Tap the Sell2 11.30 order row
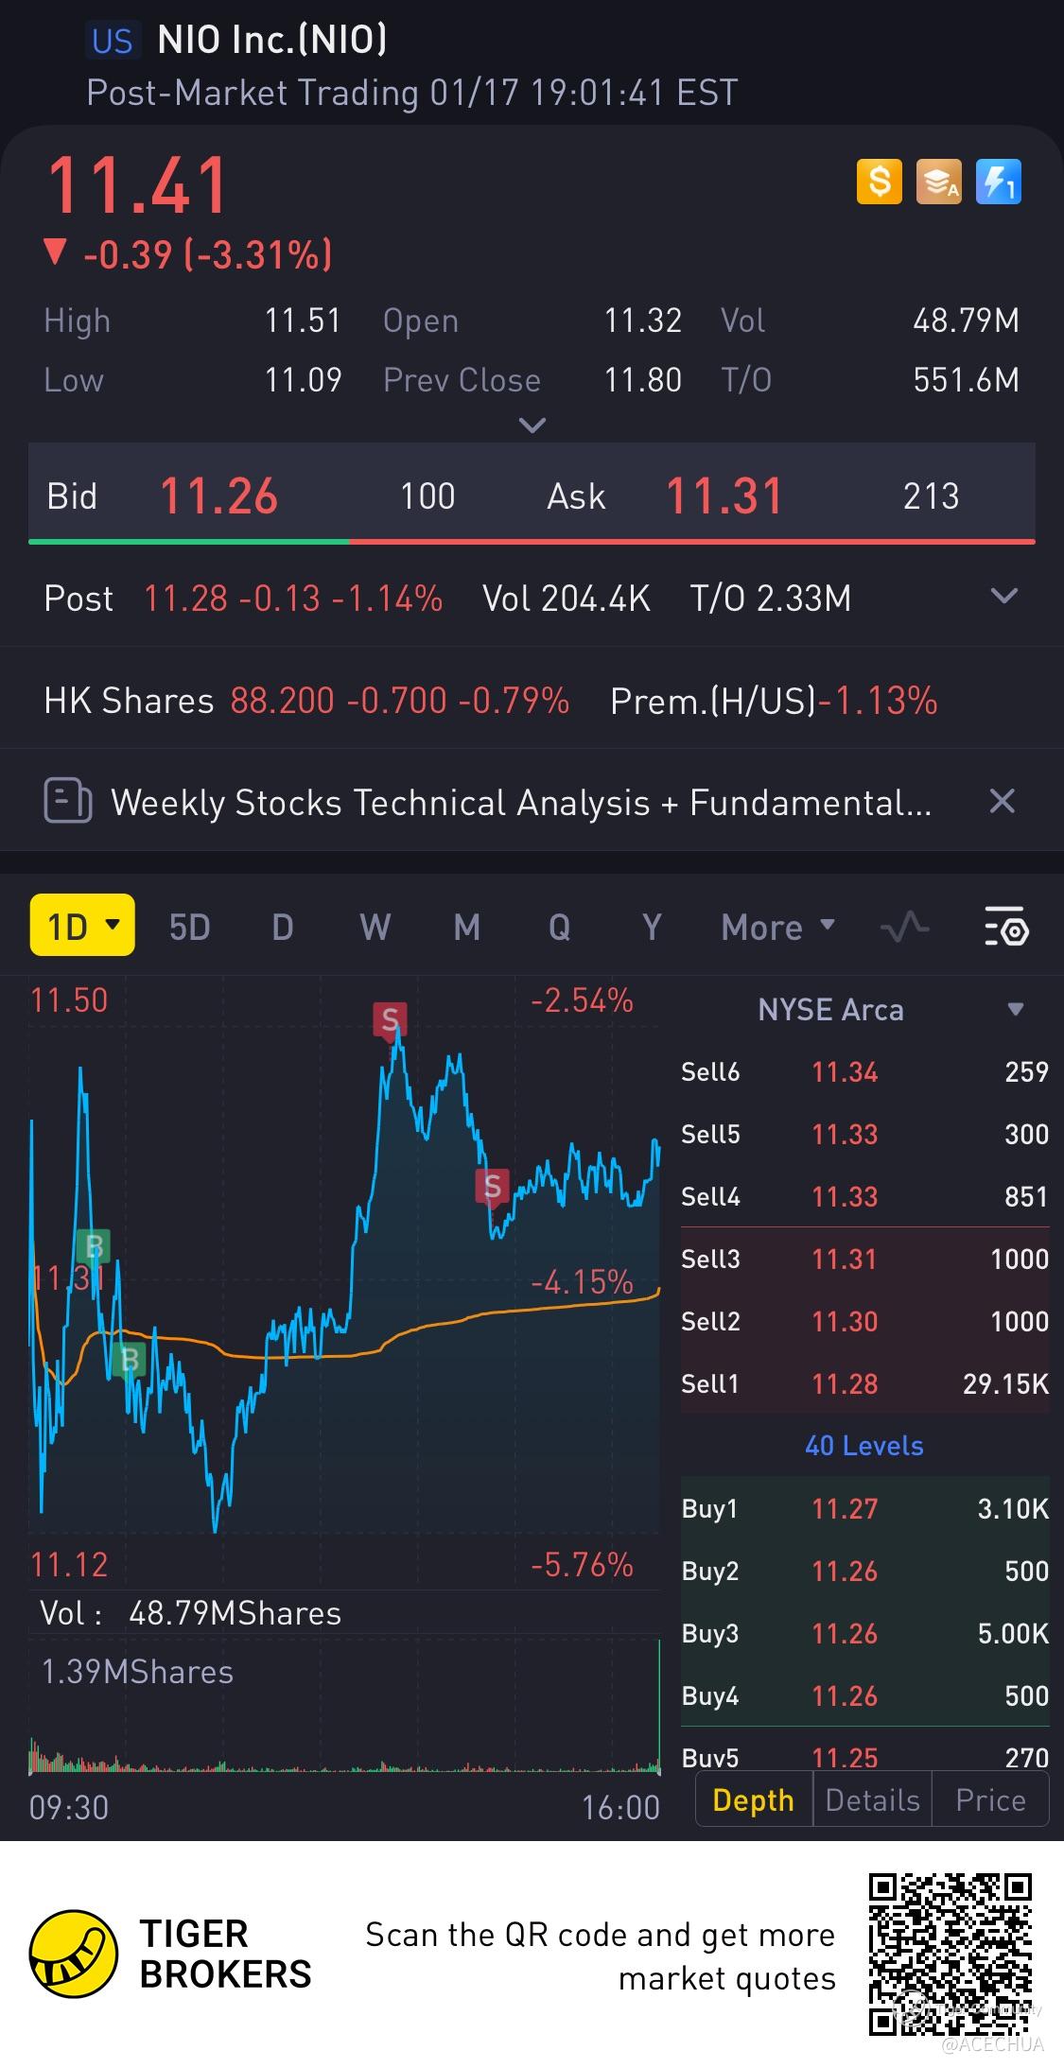 864,1322
